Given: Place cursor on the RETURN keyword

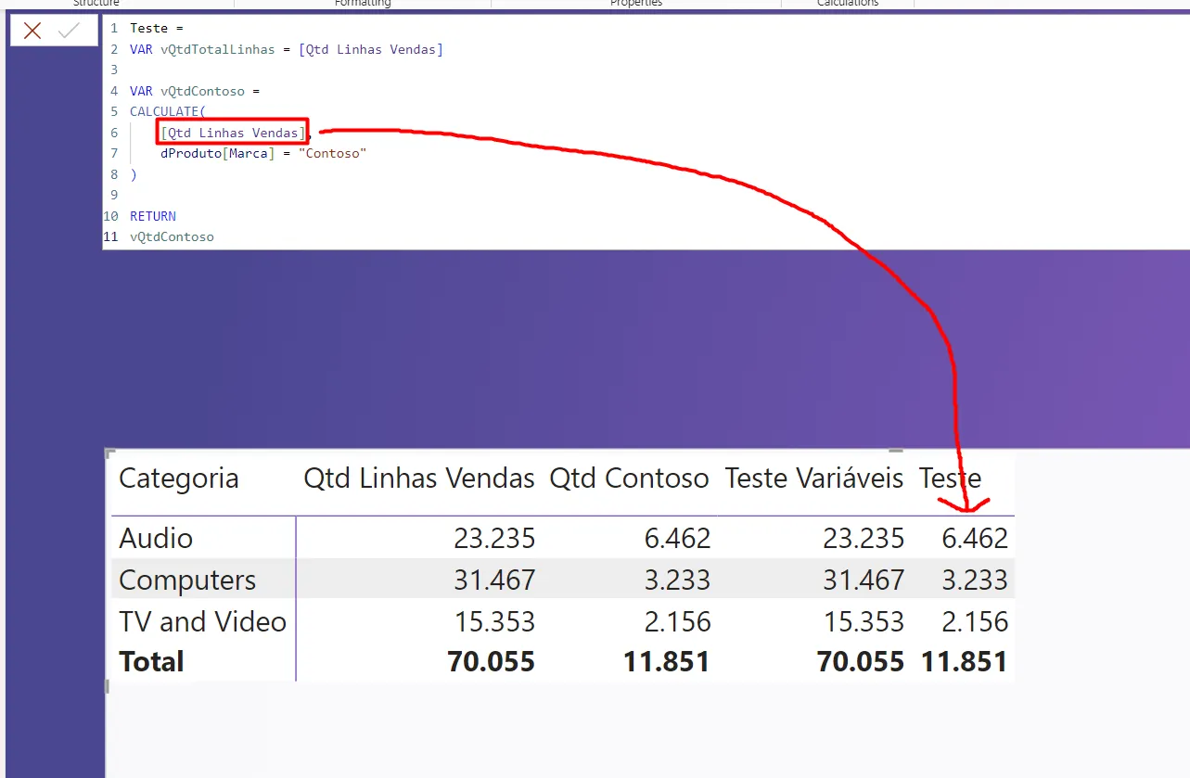Looking at the screenshot, I should click(153, 216).
